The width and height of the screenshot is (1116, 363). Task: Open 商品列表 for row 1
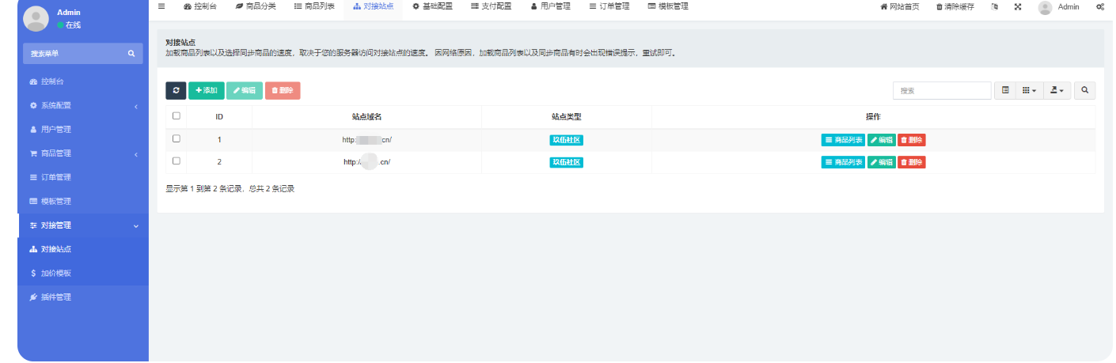843,140
